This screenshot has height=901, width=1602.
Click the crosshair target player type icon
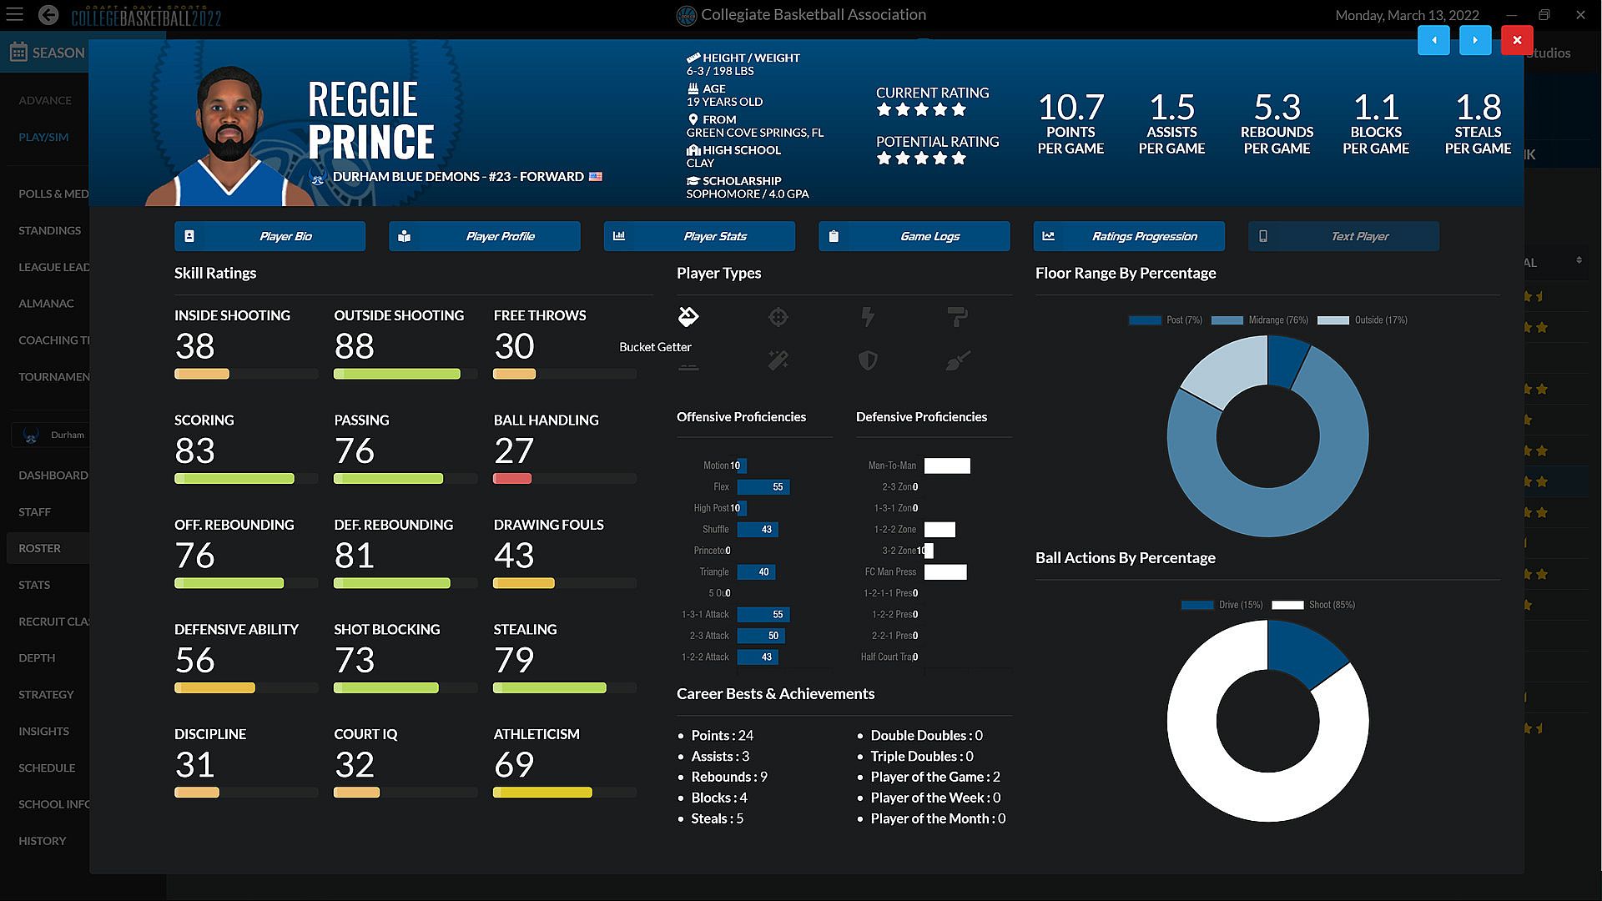(778, 317)
